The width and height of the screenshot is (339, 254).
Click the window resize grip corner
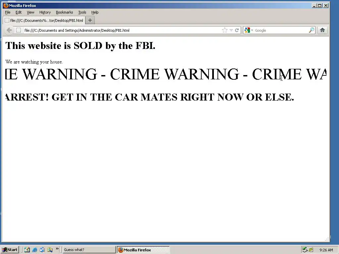327,239
